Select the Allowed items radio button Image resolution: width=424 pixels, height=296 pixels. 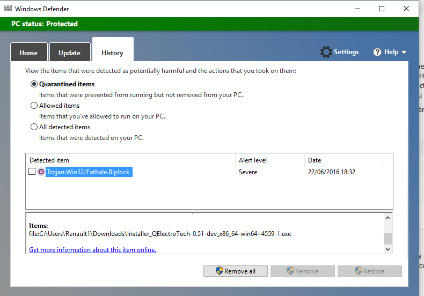(34, 106)
